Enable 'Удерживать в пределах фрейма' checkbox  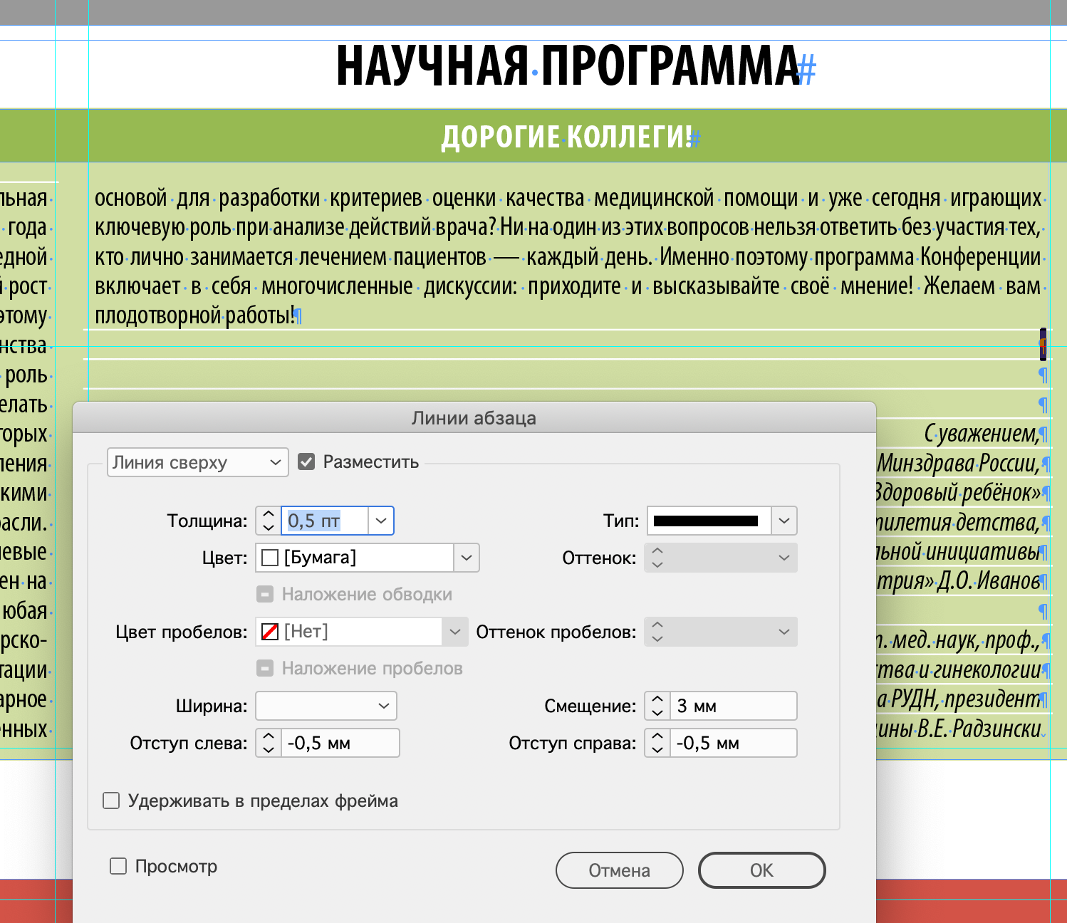click(x=111, y=801)
